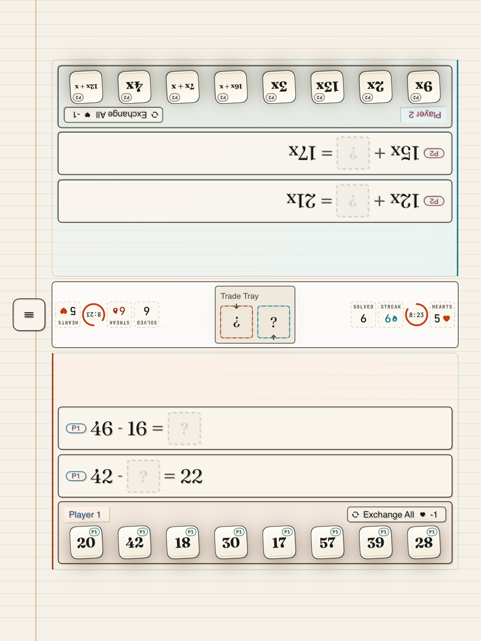Select Player 2's tile 2x
The height and width of the screenshot is (641, 481).
(x=376, y=87)
